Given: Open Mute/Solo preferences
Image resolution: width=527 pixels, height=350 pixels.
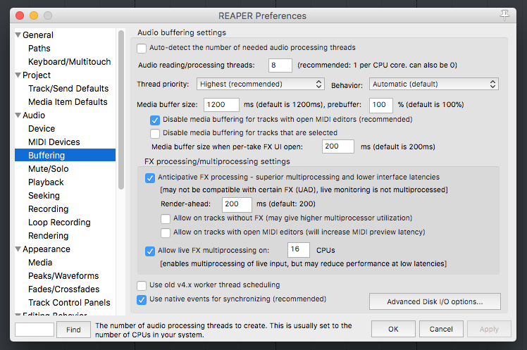Looking at the screenshot, I should pos(48,169).
